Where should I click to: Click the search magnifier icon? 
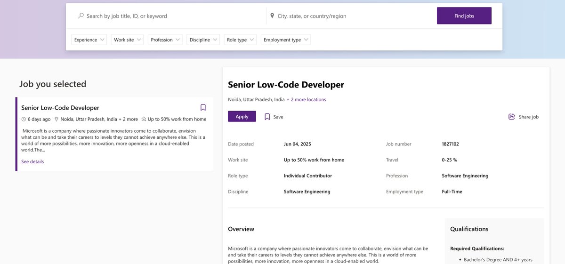[81, 16]
